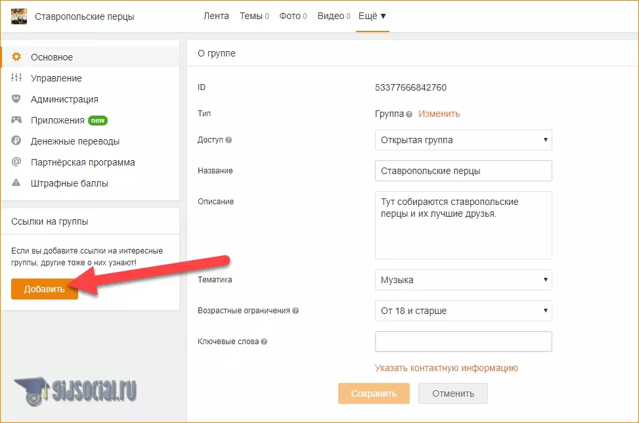
Task: Click the gamepad icon beside Приложения
Action: [x=16, y=120]
